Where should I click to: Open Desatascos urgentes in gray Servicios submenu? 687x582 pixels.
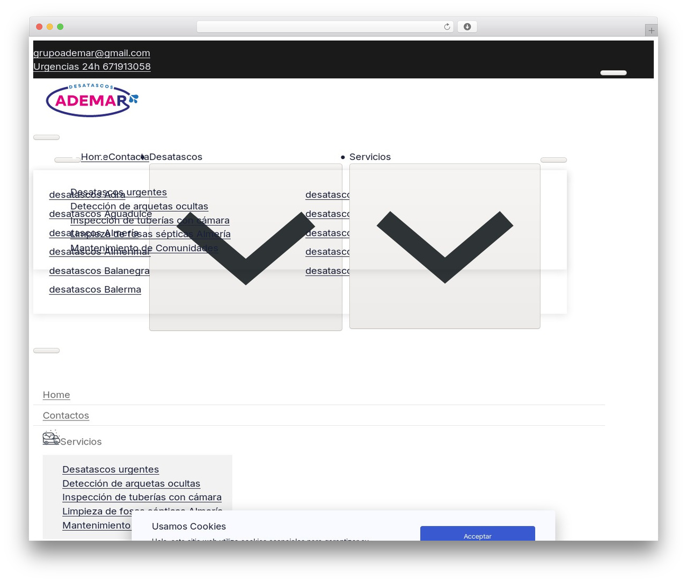[111, 469]
